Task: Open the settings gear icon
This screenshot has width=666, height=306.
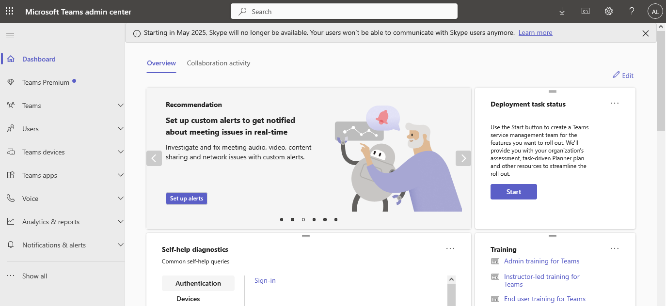Action: pos(609,12)
